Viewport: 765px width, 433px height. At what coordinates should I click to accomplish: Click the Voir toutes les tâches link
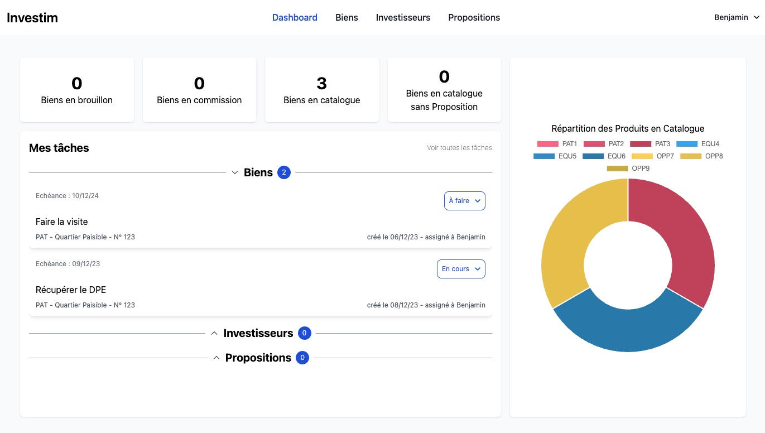click(x=459, y=148)
